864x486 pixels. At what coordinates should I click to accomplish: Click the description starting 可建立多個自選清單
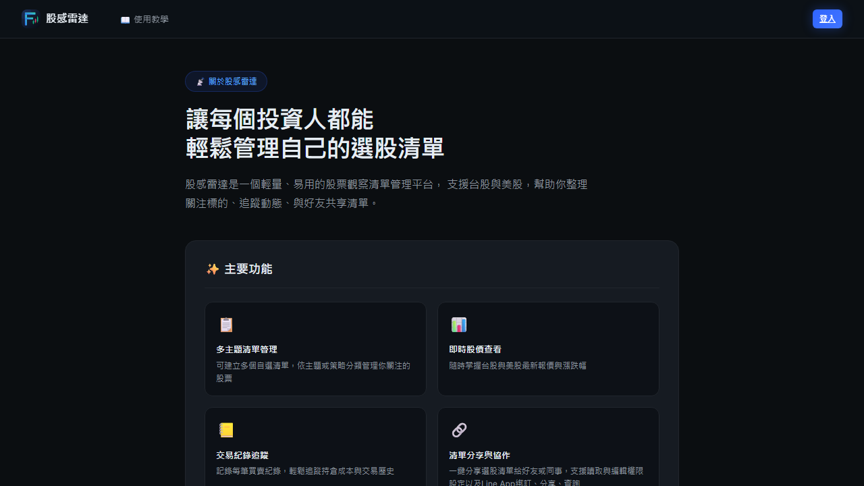[x=313, y=372]
